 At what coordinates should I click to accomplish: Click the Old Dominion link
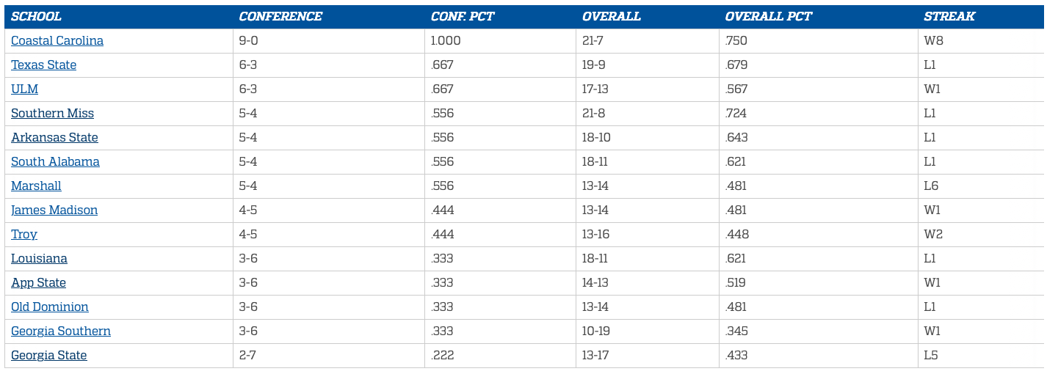pyautogui.click(x=50, y=307)
